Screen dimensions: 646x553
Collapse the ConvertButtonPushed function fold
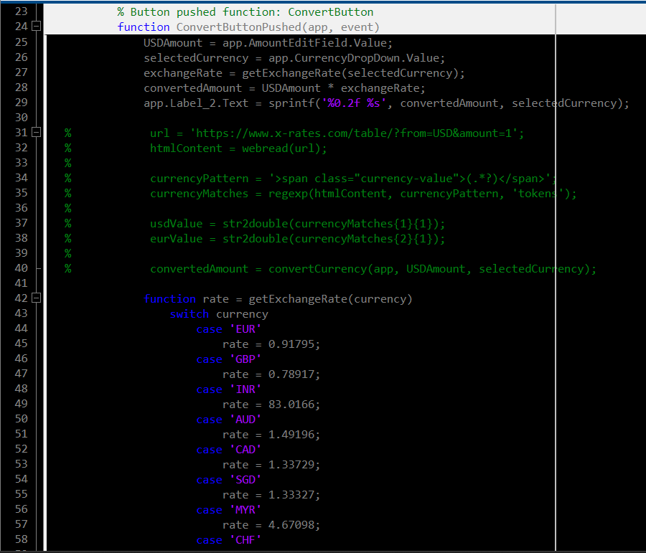(x=36, y=27)
